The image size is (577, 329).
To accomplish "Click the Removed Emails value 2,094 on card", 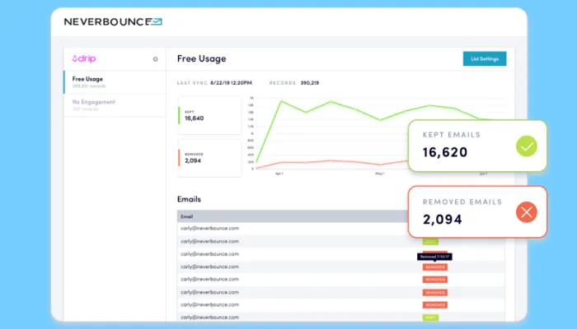I will coord(443,220).
